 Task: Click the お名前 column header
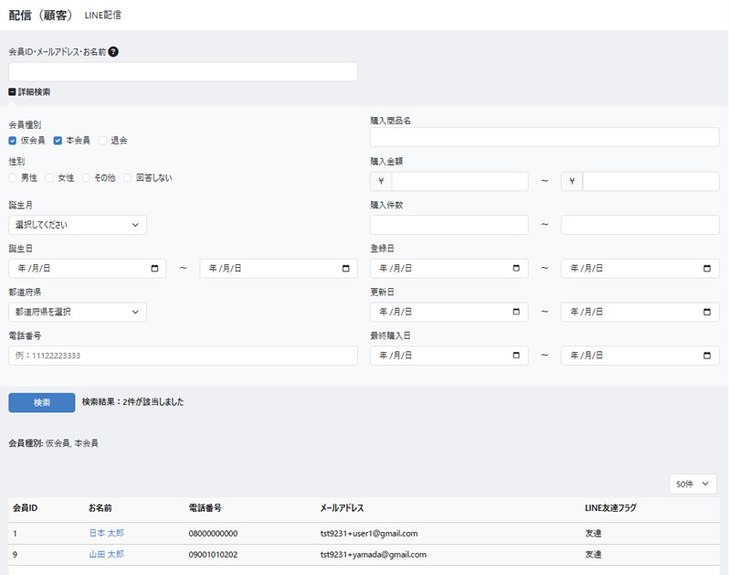tap(100, 508)
